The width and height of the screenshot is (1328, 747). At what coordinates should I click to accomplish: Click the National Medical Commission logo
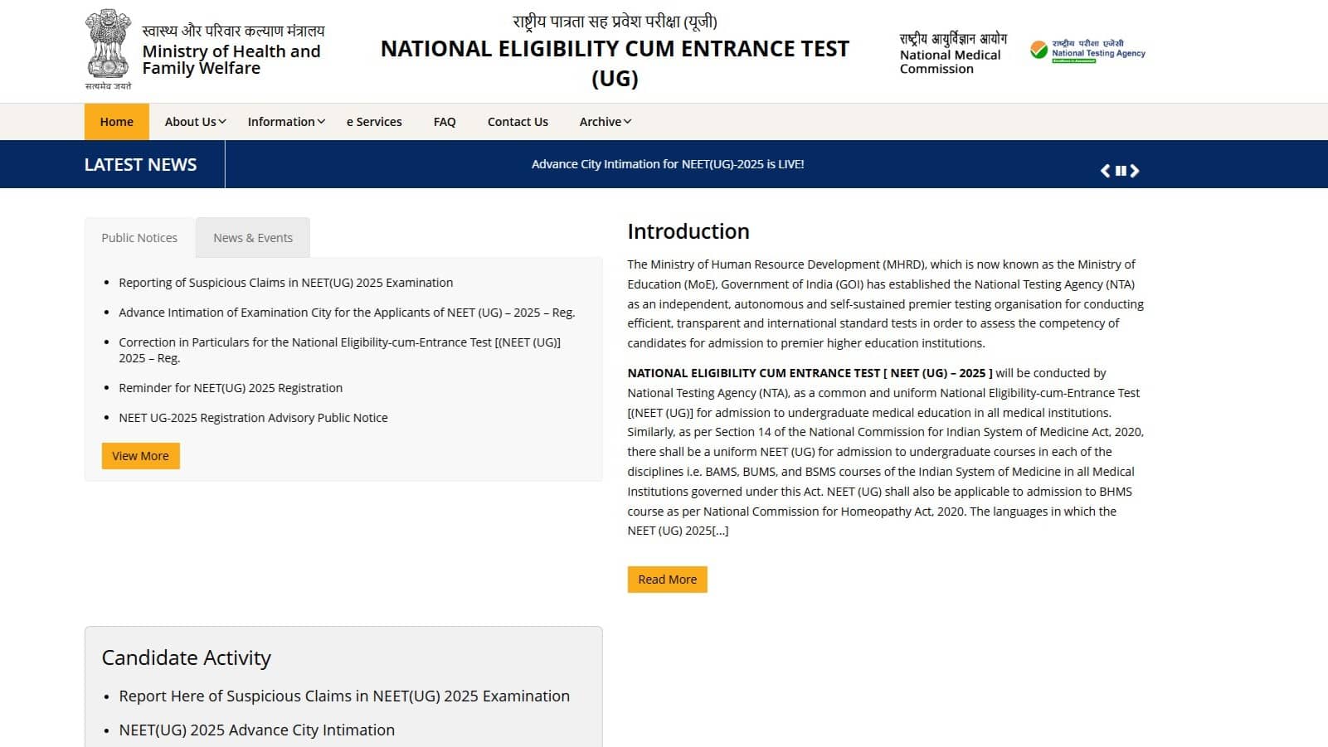(951, 52)
